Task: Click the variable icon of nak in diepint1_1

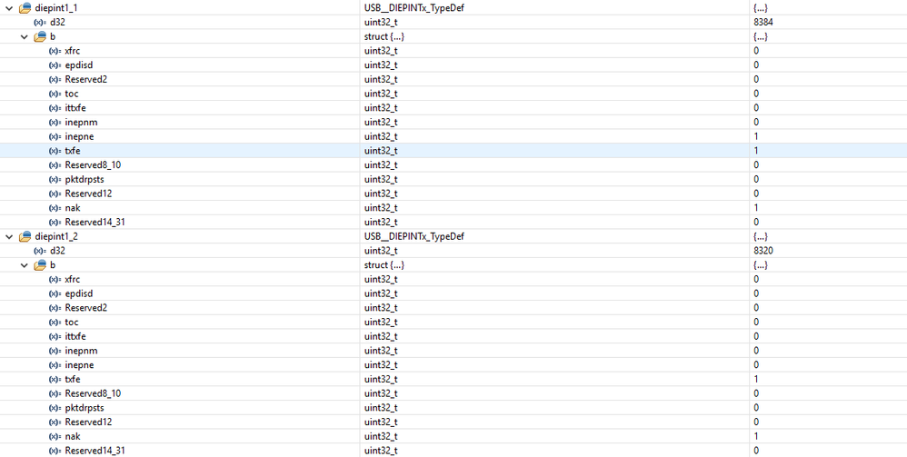Action: (x=55, y=208)
